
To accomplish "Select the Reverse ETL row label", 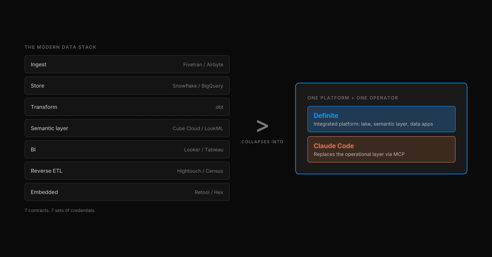I will tap(47, 171).
